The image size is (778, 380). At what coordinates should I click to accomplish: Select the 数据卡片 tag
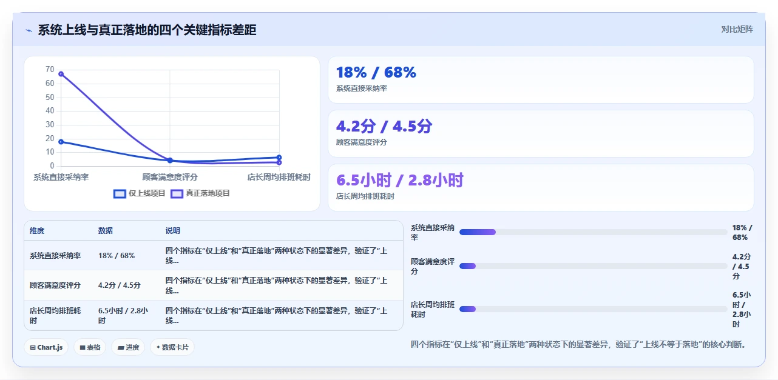172,347
